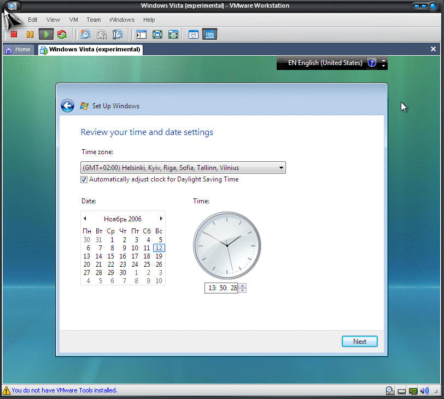
Task: Select date 25 in the calendar
Action: click(147, 265)
